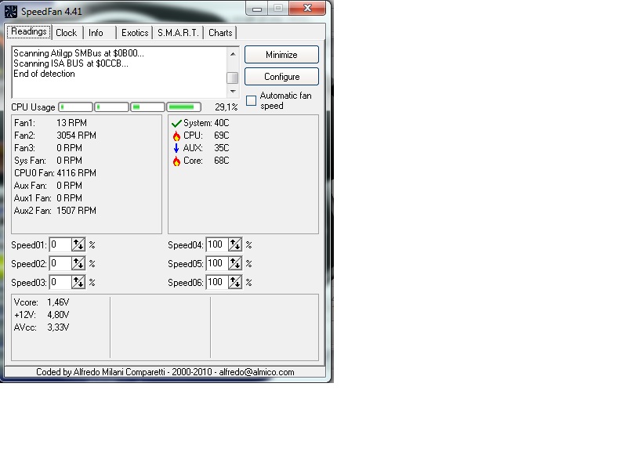Open the Info tab
This screenshot has height=470, width=627.
96,33
